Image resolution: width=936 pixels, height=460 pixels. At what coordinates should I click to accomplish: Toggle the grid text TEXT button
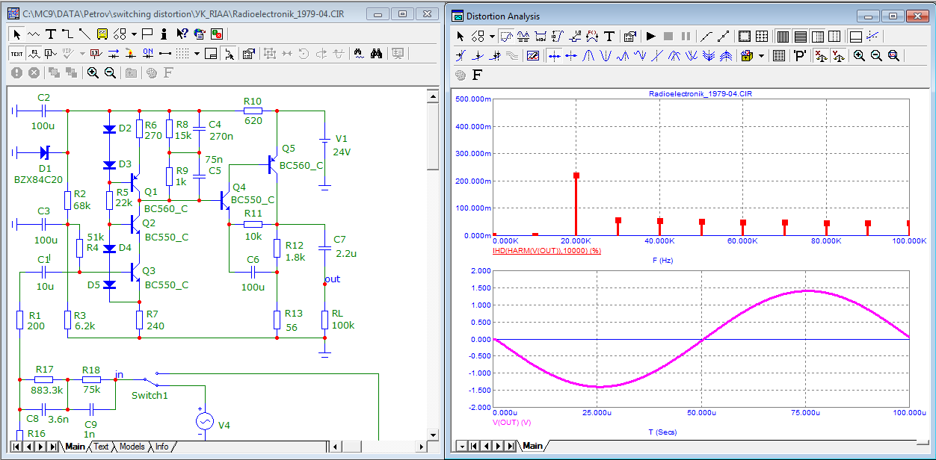(x=16, y=53)
